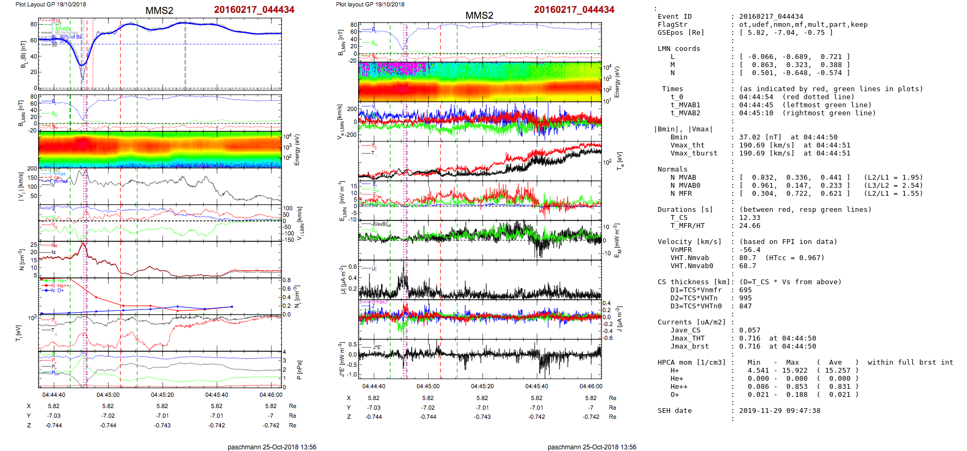
Task: Click the He++ legend entry in ion density panel
Action: (x=63, y=286)
